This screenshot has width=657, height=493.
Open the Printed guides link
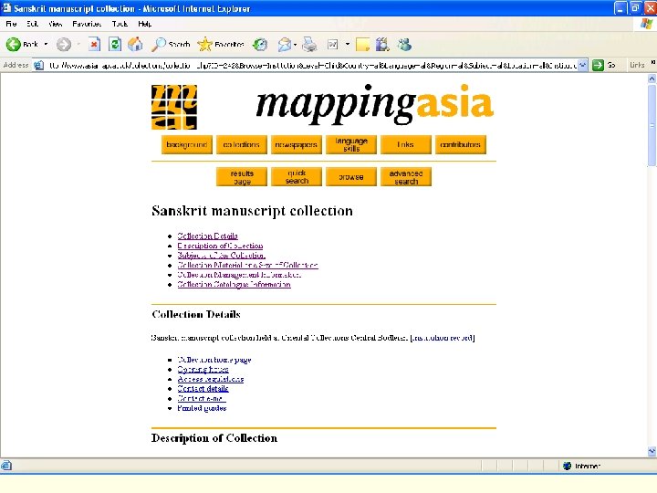point(202,408)
